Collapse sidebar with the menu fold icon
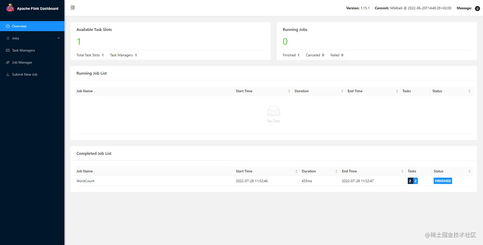 click(73, 8)
